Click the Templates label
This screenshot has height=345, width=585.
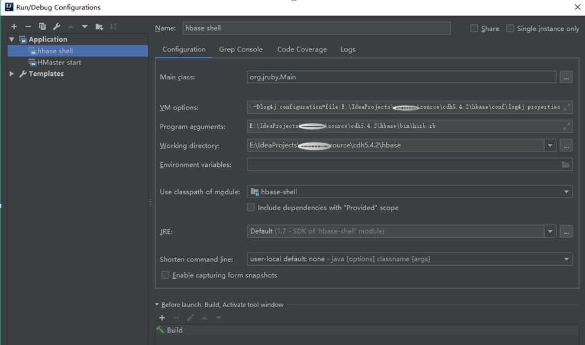46,73
